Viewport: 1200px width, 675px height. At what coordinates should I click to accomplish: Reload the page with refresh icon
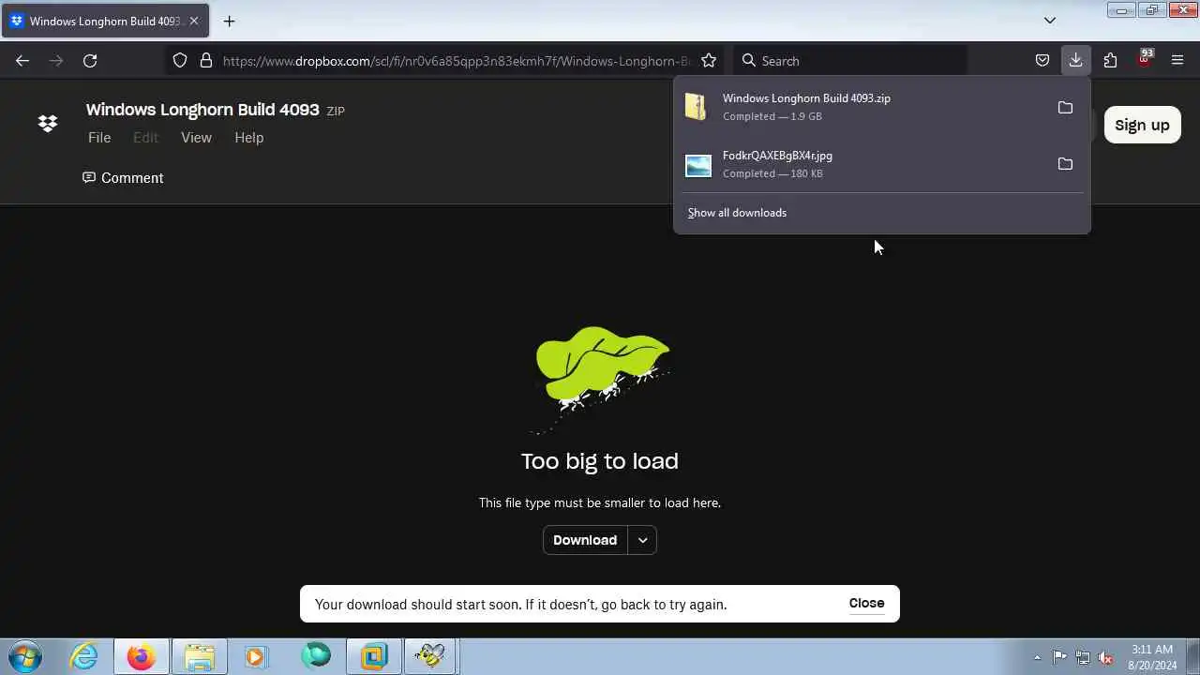pyautogui.click(x=90, y=61)
